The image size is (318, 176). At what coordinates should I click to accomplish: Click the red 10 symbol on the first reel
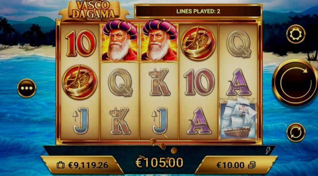(x=81, y=43)
